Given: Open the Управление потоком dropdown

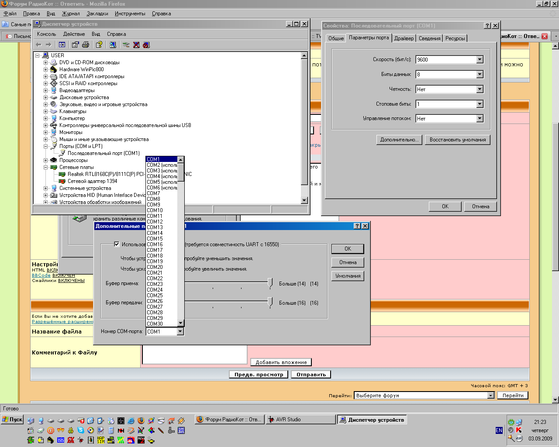Looking at the screenshot, I should [480, 119].
